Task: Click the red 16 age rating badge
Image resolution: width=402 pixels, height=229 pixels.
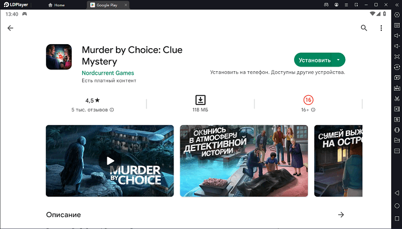Action: [308, 100]
